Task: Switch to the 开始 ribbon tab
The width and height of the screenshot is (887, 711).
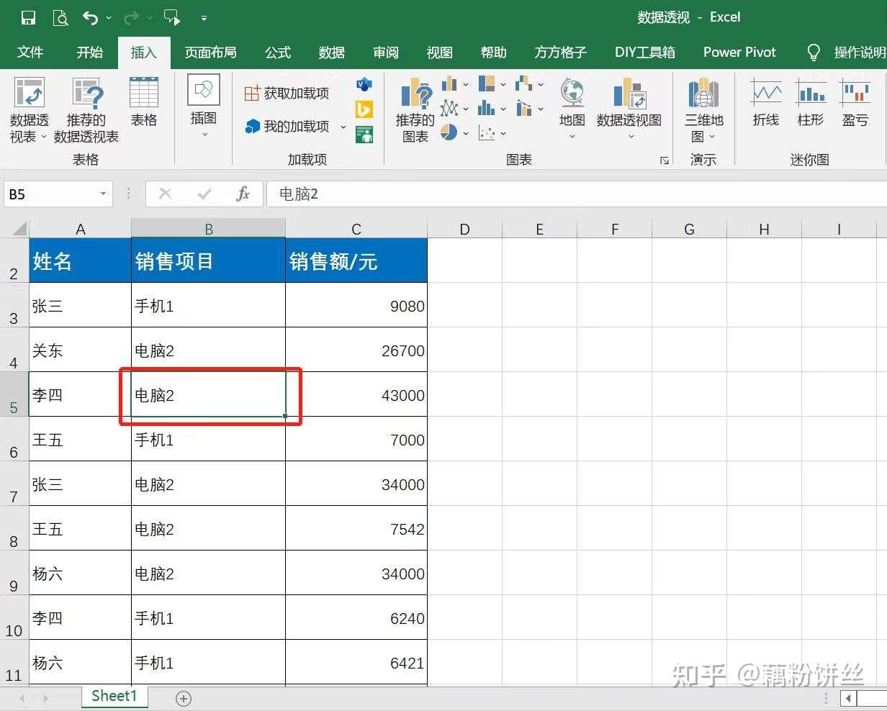Action: coord(90,53)
